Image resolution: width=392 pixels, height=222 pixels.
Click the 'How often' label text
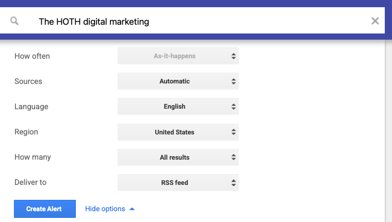[32, 56]
